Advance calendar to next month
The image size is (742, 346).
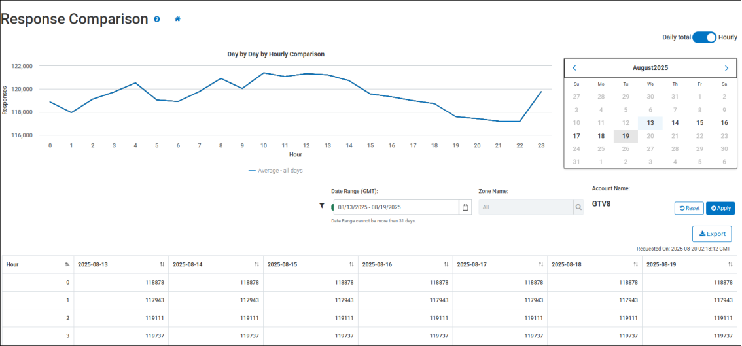click(726, 68)
